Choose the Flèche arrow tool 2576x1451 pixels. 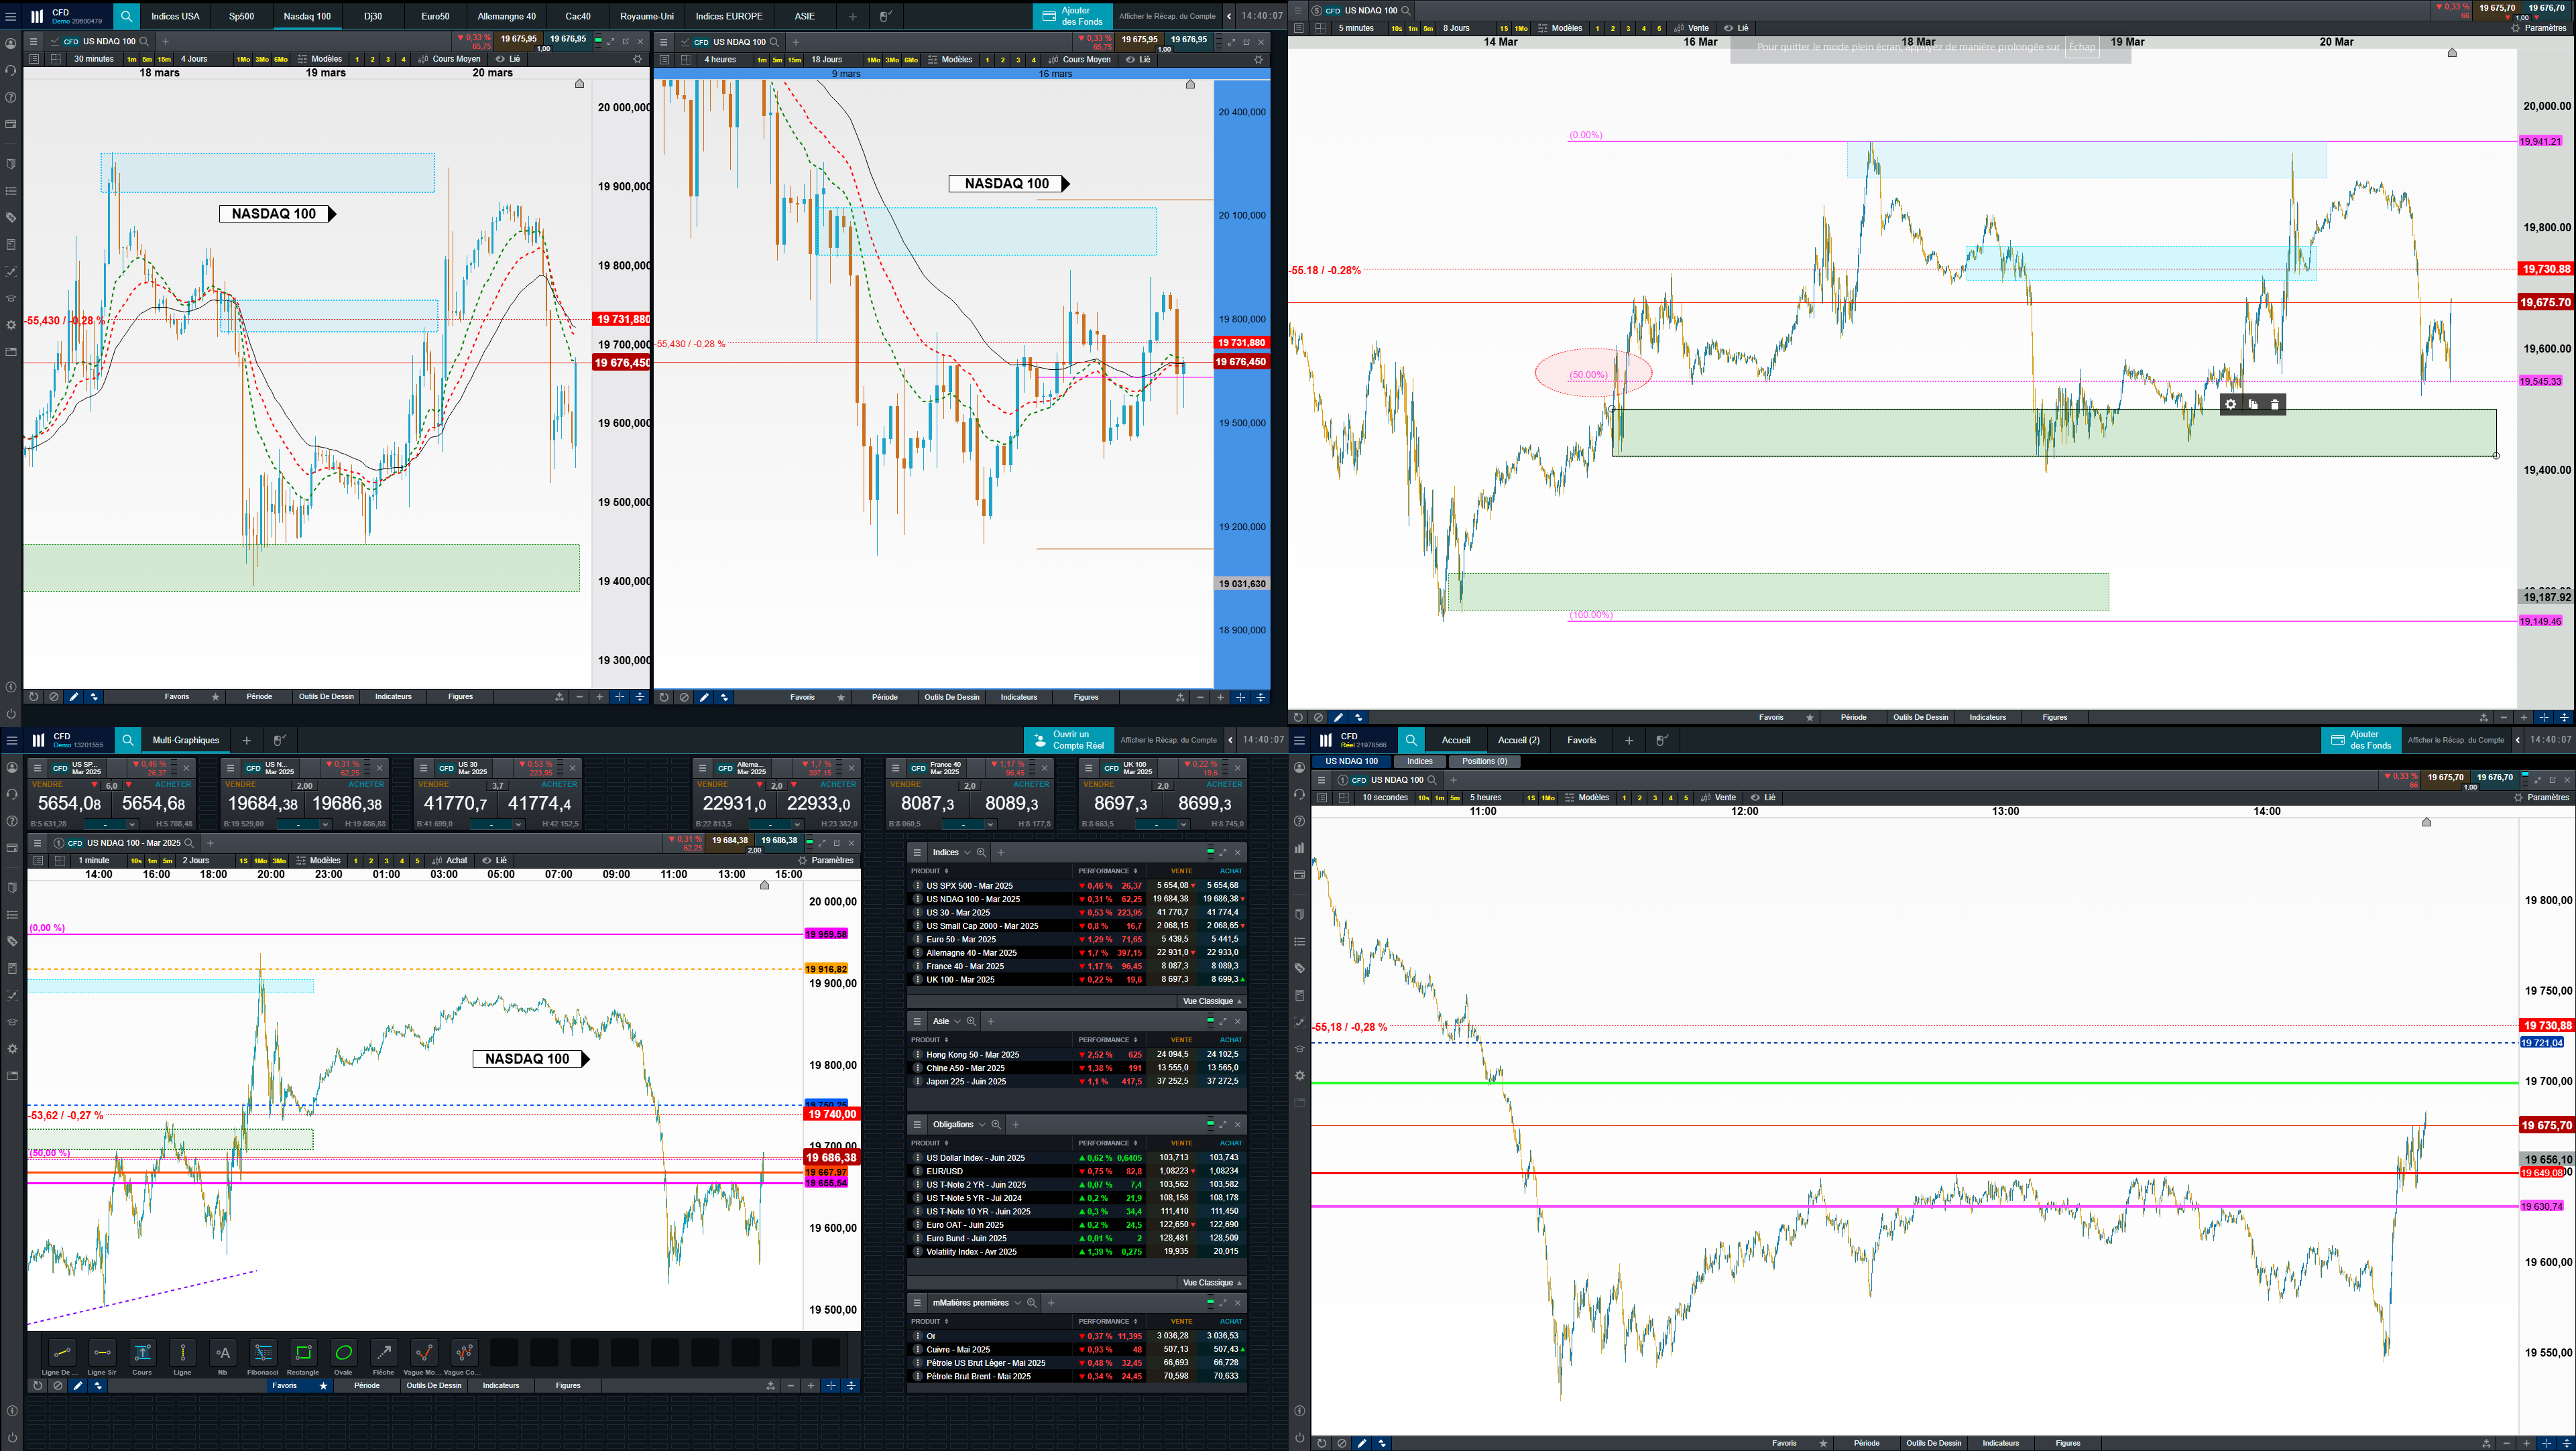click(x=383, y=1352)
